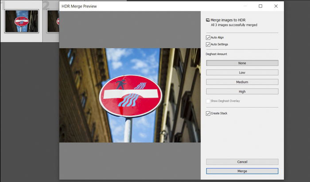Choose Low deghost amount
Image resolution: width=310 pixels, height=182 pixels.
point(242,73)
